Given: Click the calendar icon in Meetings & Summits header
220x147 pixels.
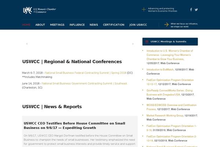Looking at the screenshot, I should (x=147, y=42).
